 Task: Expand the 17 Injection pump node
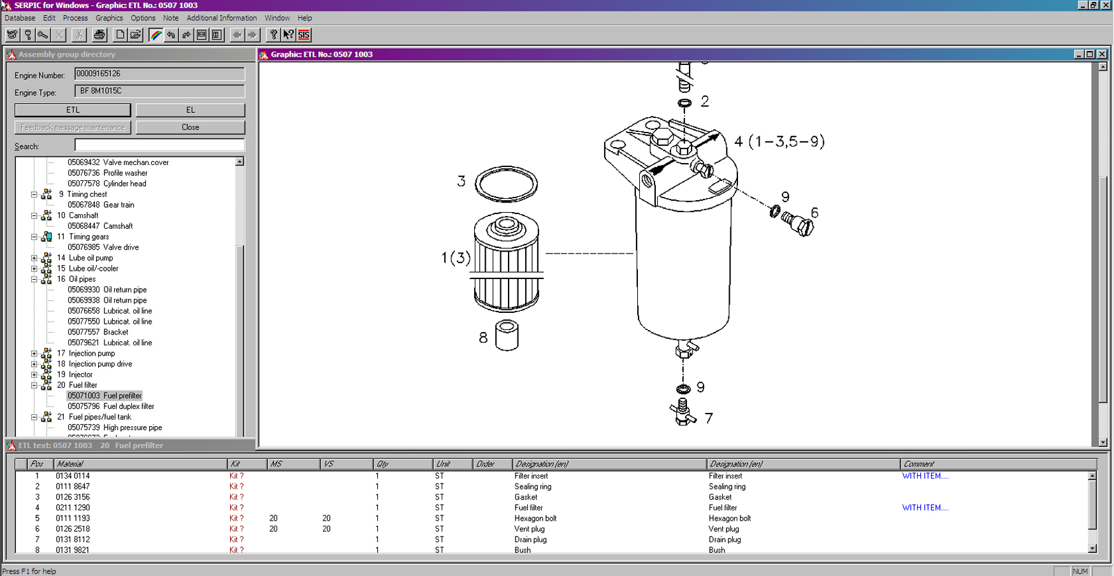34,354
